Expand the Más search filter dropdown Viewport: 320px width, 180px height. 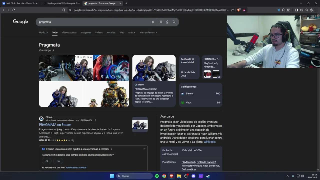tap(132, 32)
